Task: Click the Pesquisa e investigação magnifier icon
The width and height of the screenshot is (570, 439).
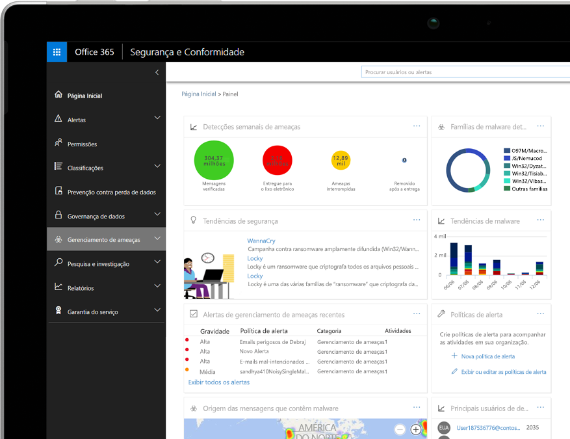Action: [58, 262]
